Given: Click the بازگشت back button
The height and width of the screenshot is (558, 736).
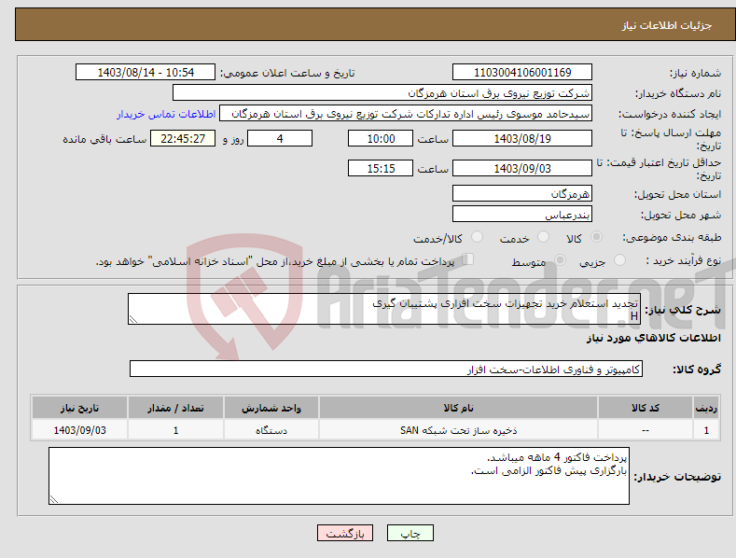Looking at the screenshot, I should (345, 533).
